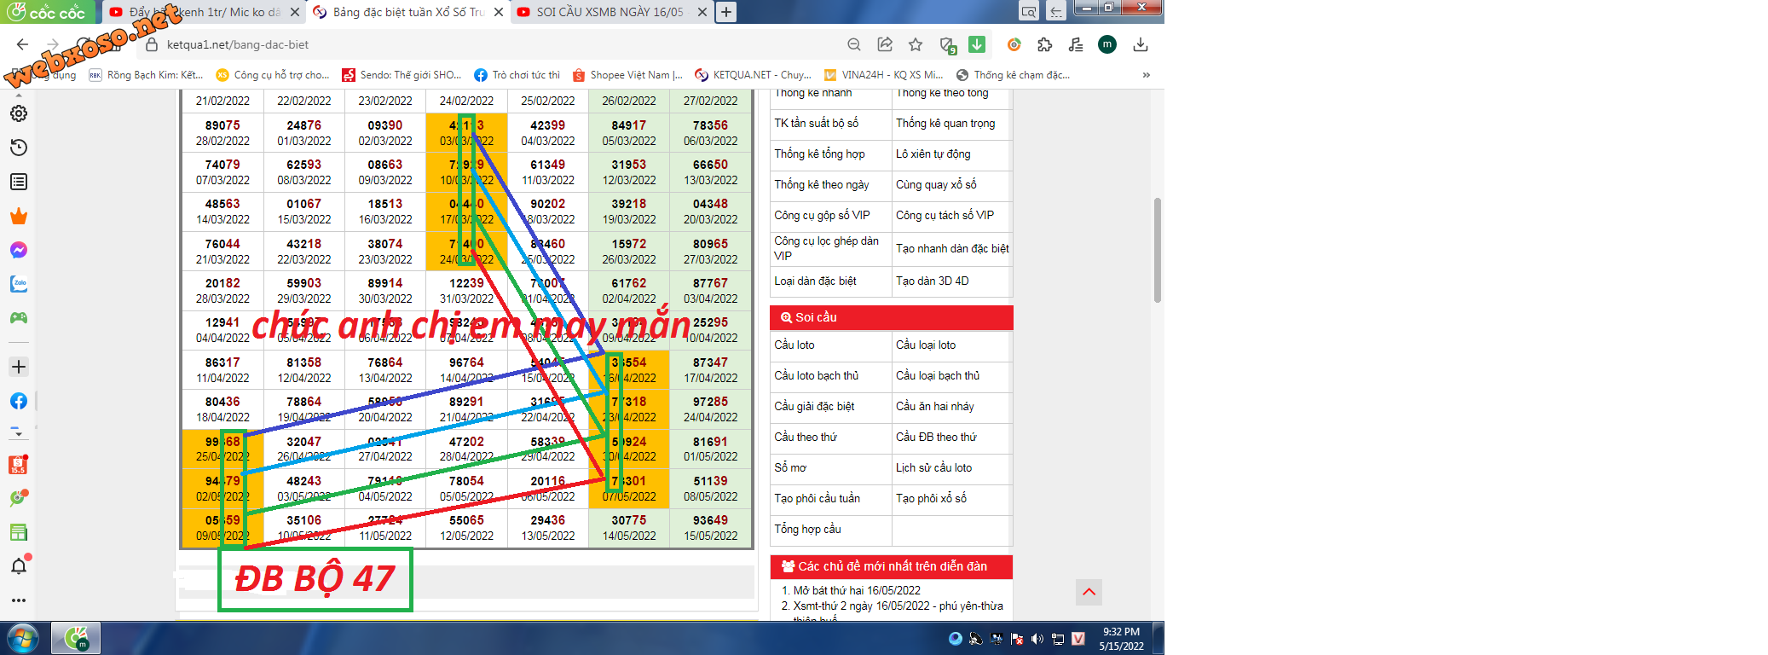Click the zoom magnifier icon in address bar

click(x=854, y=44)
